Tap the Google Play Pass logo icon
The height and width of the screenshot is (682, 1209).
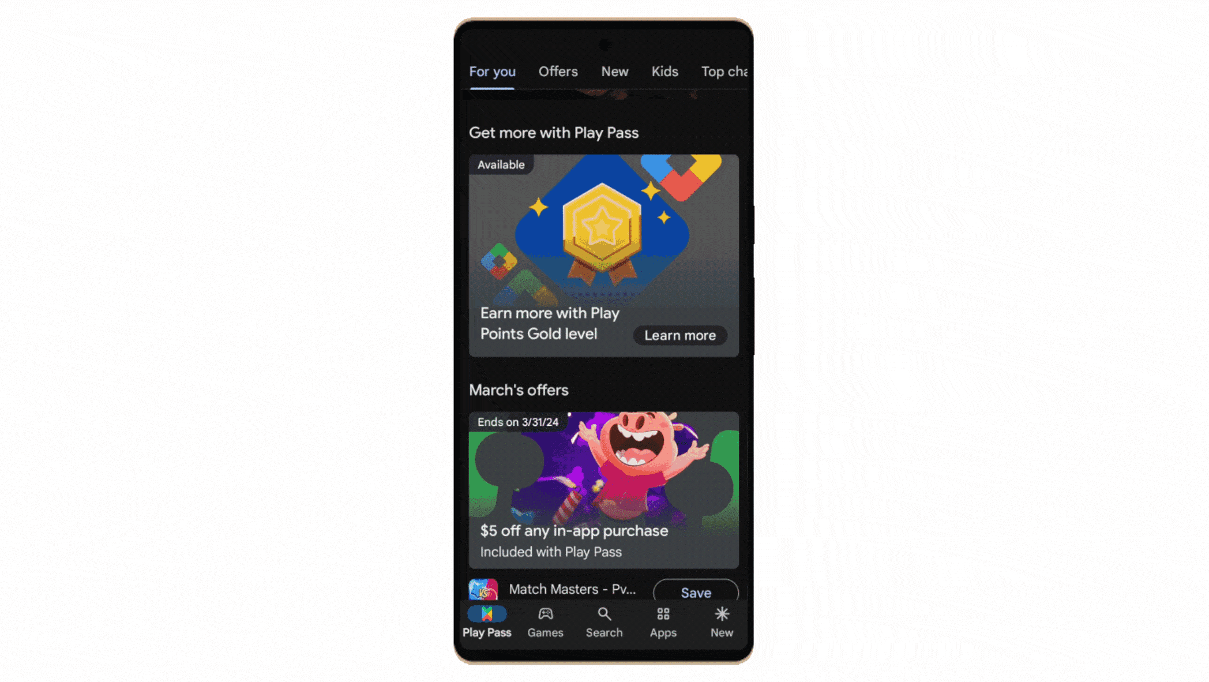(x=487, y=613)
